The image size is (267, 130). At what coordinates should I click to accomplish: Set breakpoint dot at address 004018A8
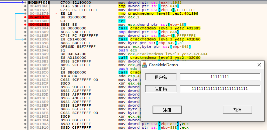click(x=25, y=50)
